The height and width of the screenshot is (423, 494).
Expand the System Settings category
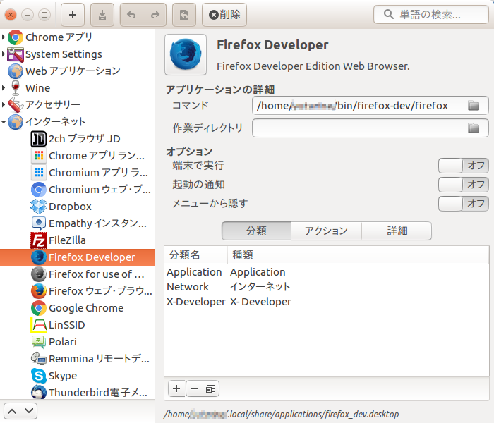(3, 54)
